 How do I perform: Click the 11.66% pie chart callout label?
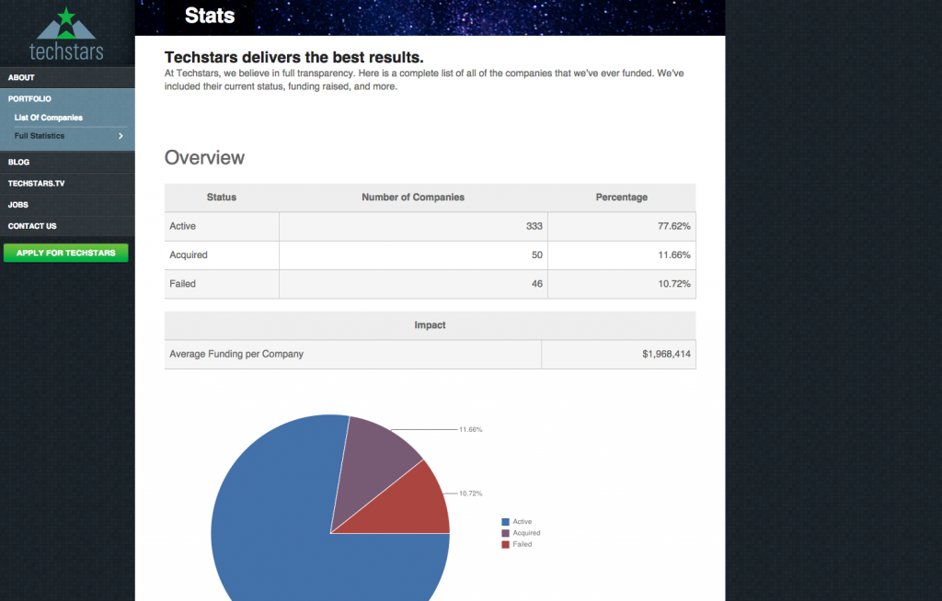point(470,429)
